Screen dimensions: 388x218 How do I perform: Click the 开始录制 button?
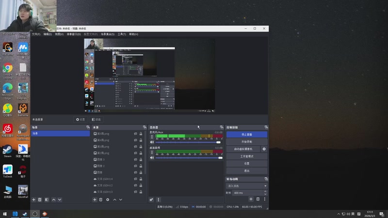247,142
